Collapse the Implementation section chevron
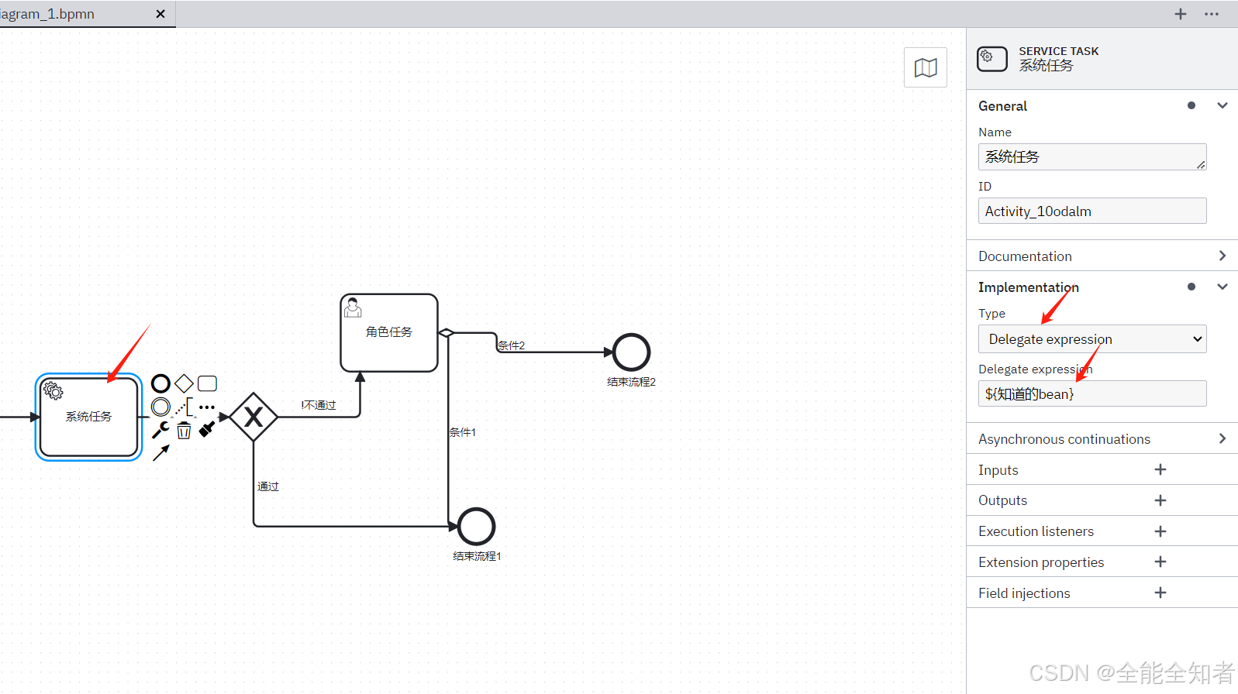 (1222, 287)
